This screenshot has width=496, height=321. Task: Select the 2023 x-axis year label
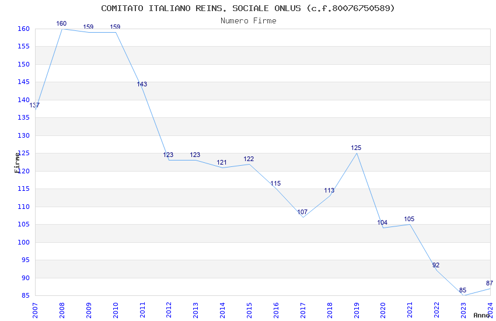click(463, 310)
